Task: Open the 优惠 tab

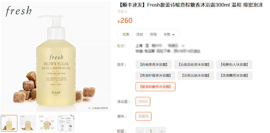Action: (126, 34)
